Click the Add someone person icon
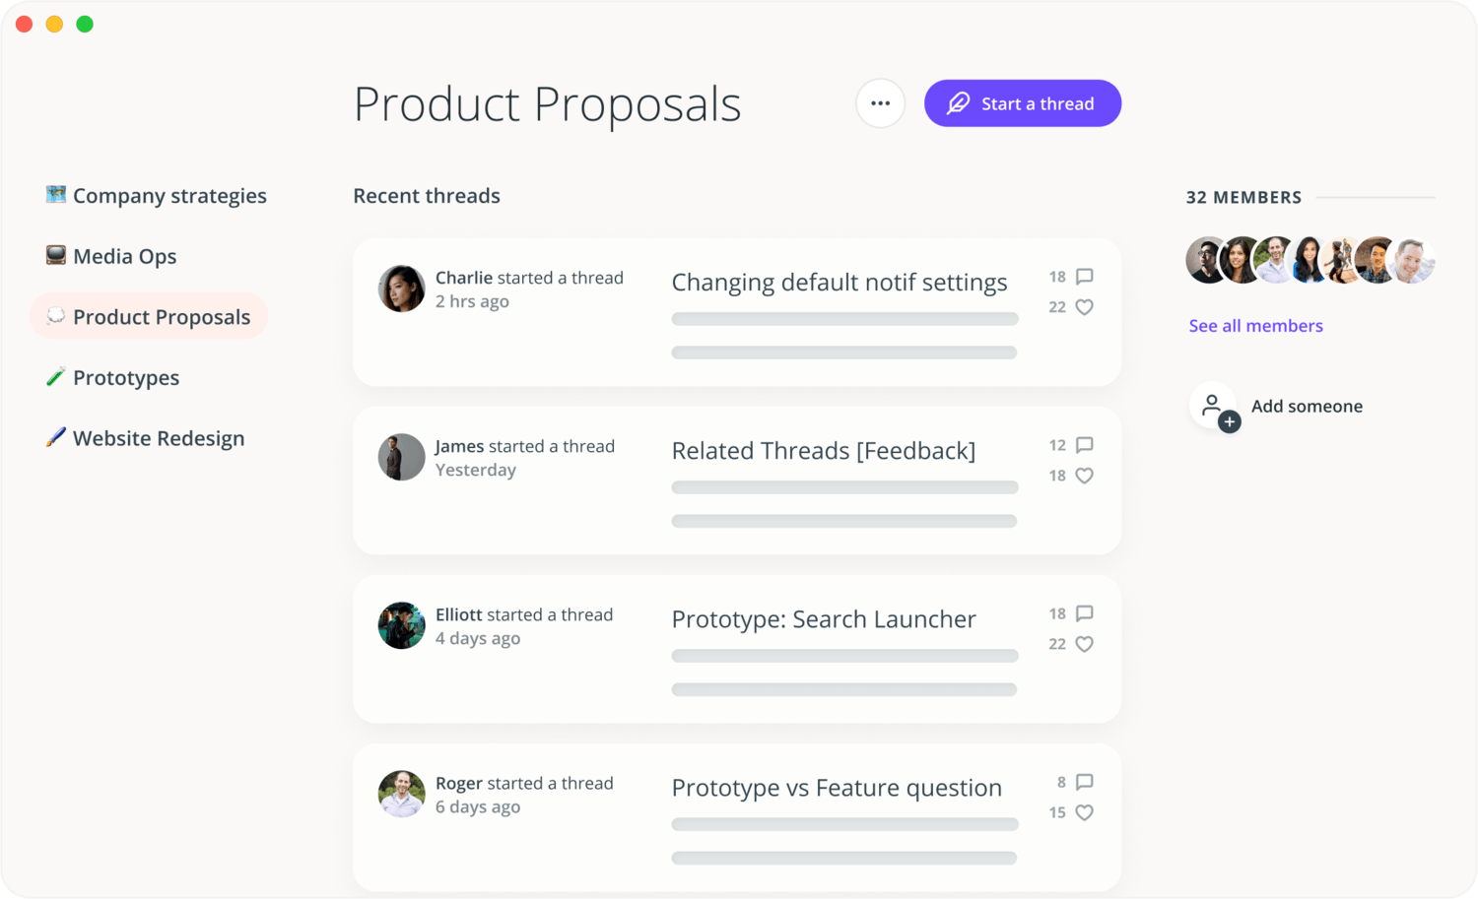The height and width of the screenshot is (899, 1478). (1214, 406)
